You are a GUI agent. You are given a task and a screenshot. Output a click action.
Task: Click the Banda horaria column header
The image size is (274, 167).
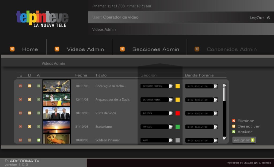(199, 75)
